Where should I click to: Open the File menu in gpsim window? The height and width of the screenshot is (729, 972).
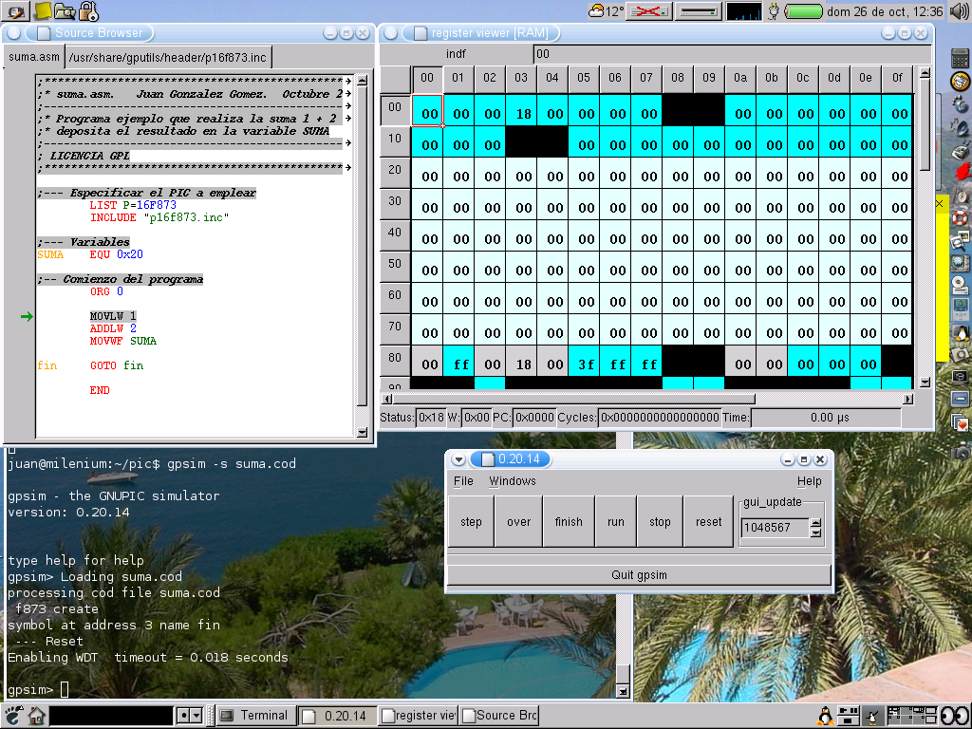(463, 481)
